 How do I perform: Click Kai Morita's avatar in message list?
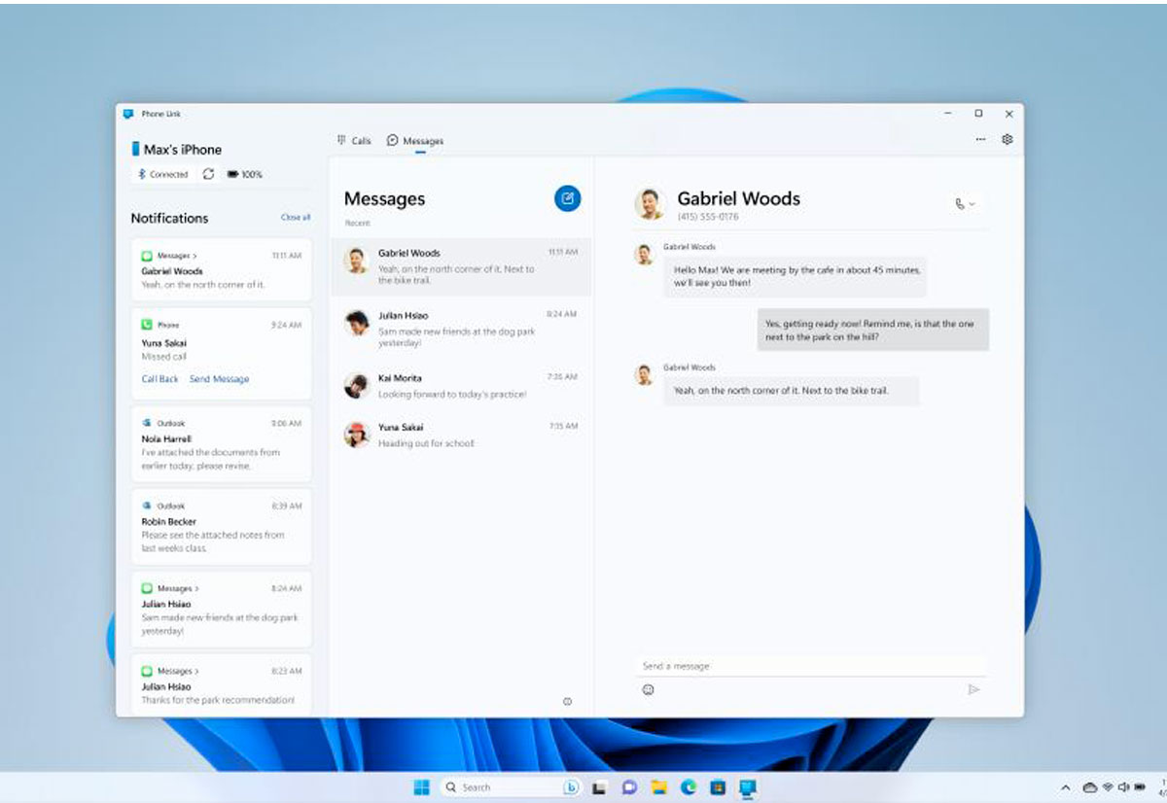click(x=357, y=385)
